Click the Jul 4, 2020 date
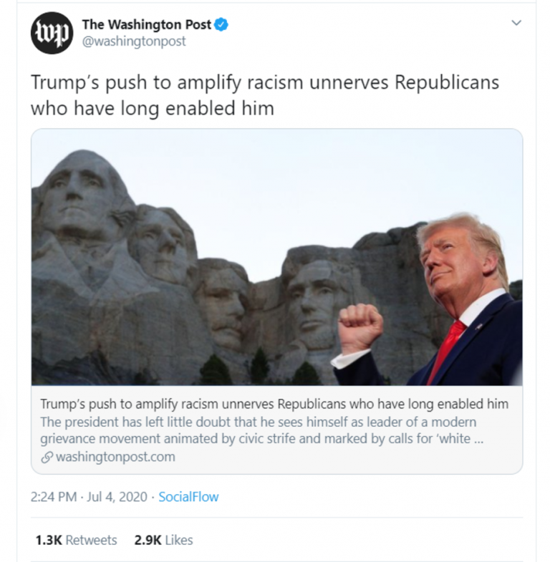 pos(117,497)
